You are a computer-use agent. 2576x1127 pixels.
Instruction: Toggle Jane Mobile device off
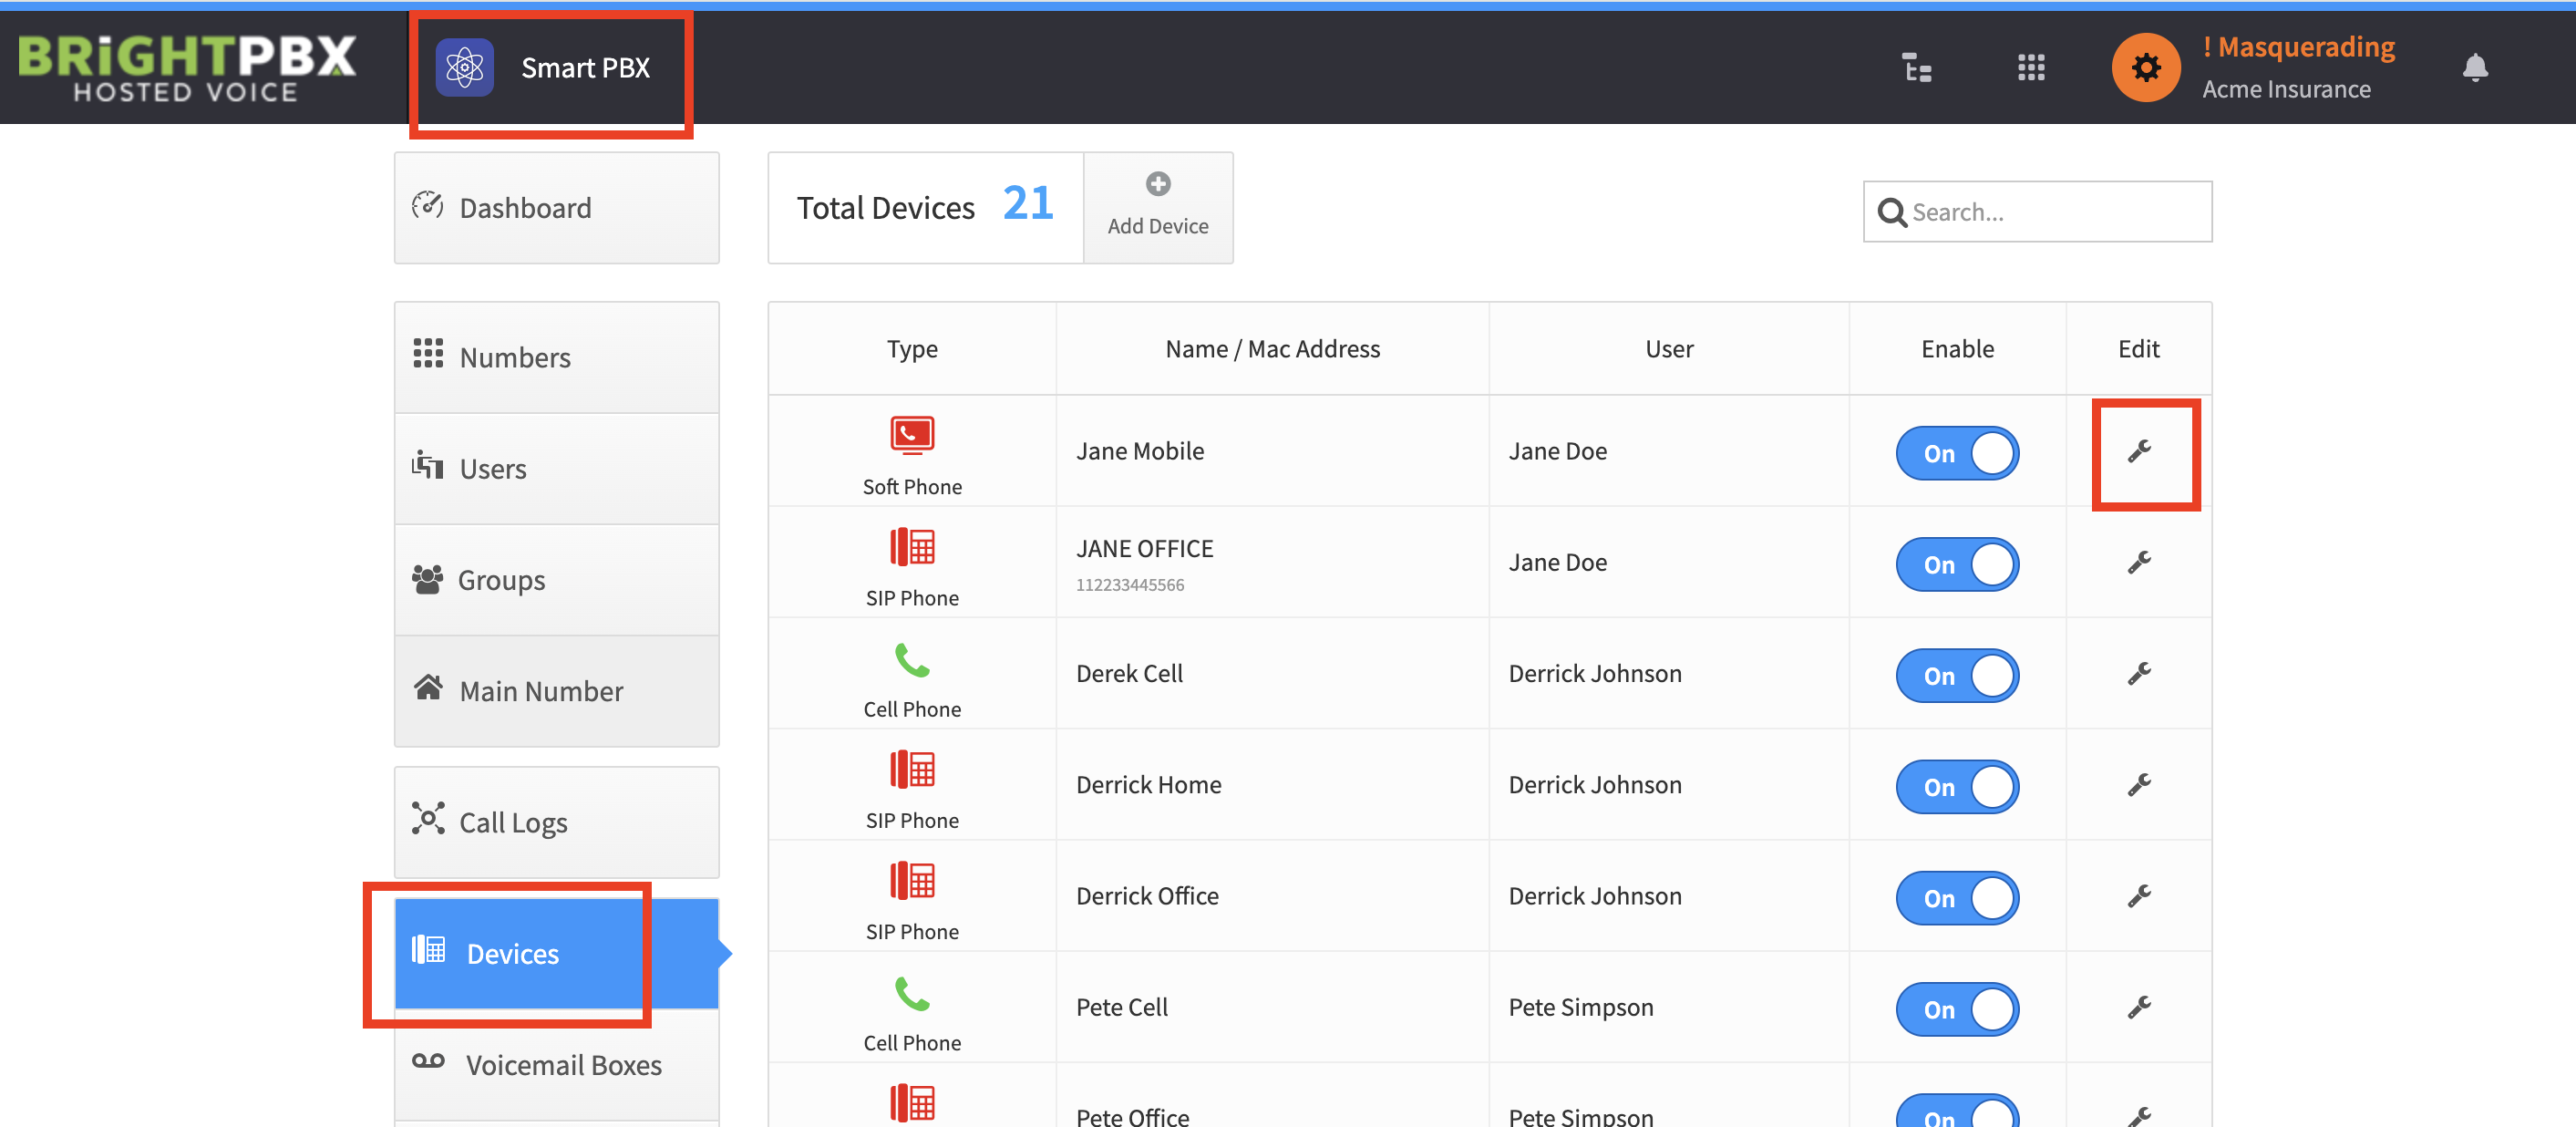point(1957,454)
